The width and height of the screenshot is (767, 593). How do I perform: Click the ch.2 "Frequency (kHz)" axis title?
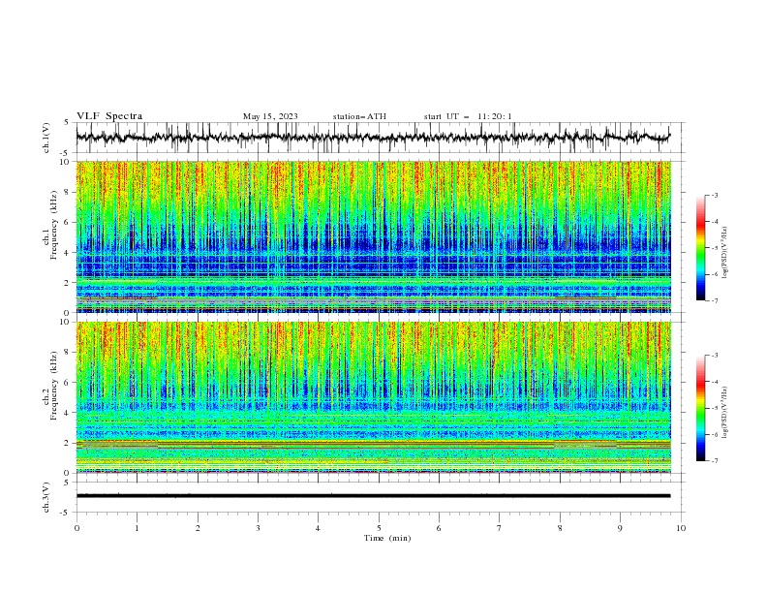pyautogui.click(x=54, y=386)
